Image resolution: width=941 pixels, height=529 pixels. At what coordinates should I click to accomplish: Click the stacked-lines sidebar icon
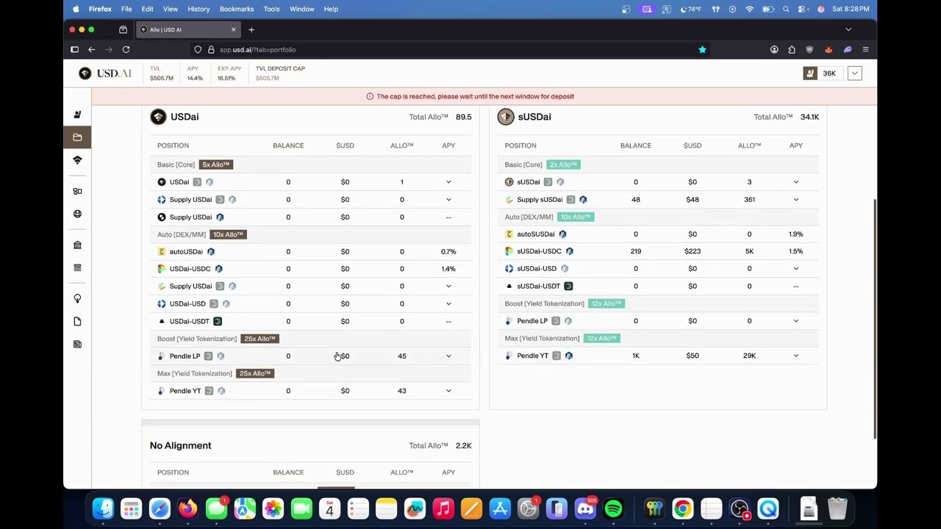77,267
